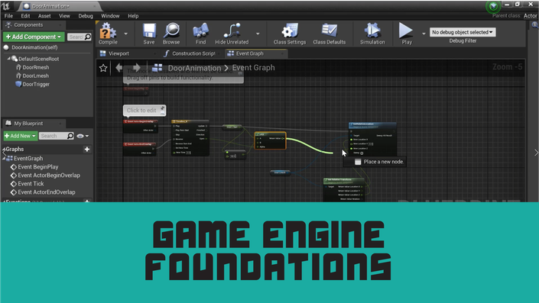The image size is (539, 303).
Task: Click the Components search field
Action: pyautogui.click(x=80, y=37)
